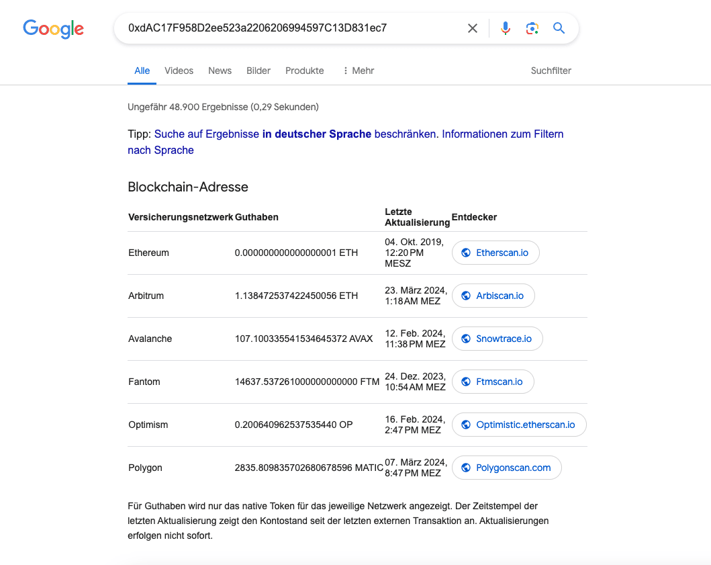Open the Polygonscan.com explorer link

(507, 468)
